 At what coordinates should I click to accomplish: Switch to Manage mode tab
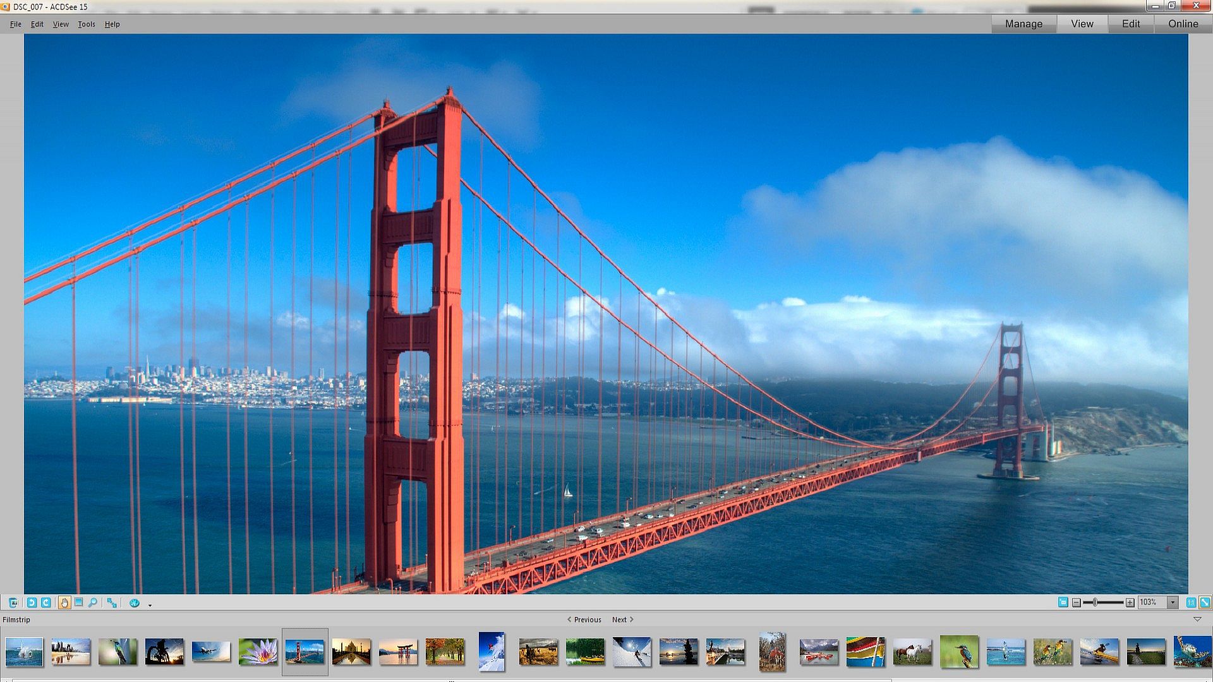(x=1023, y=24)
